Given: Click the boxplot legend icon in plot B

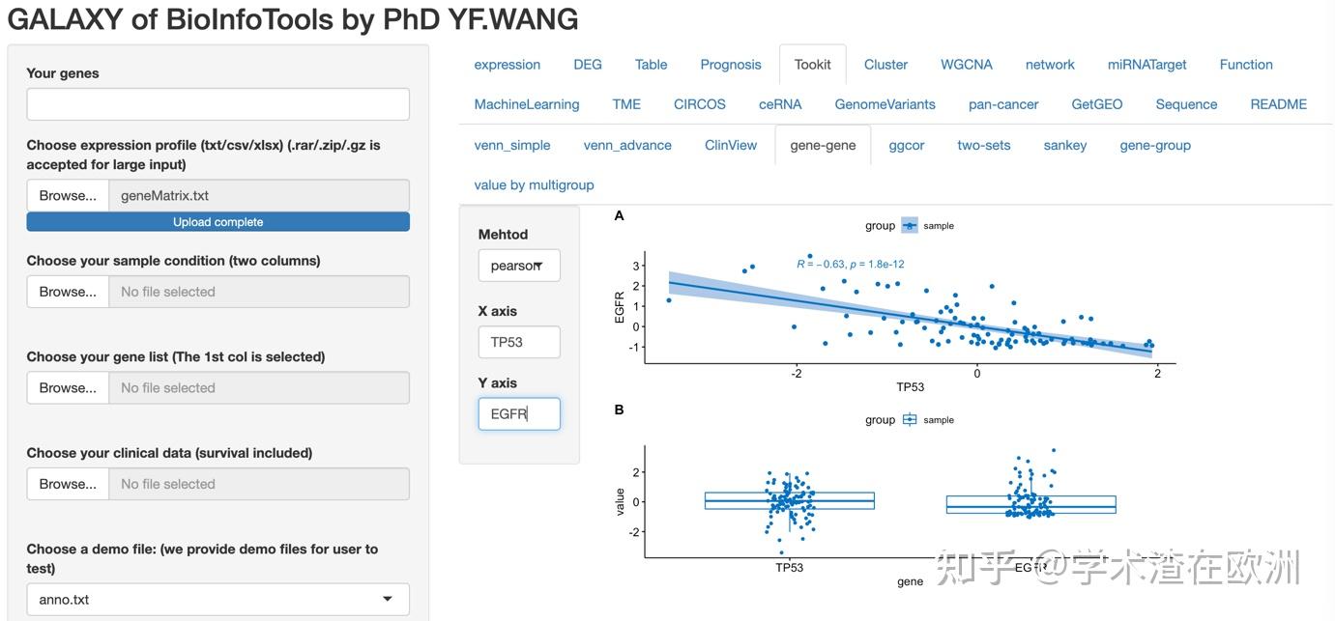Looking at the screenshot, I should 910,420.
